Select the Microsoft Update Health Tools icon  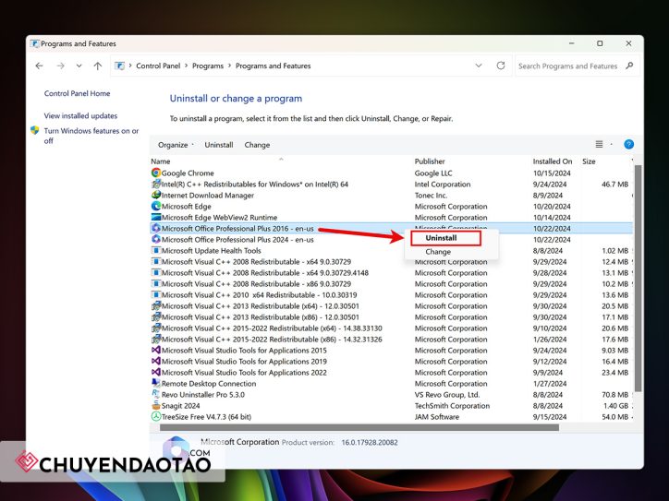coord(156,250)
